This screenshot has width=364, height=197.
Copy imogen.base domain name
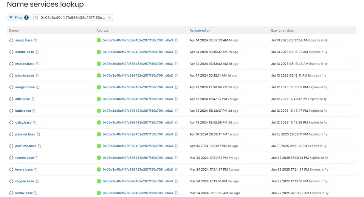[x=38, y=87]
